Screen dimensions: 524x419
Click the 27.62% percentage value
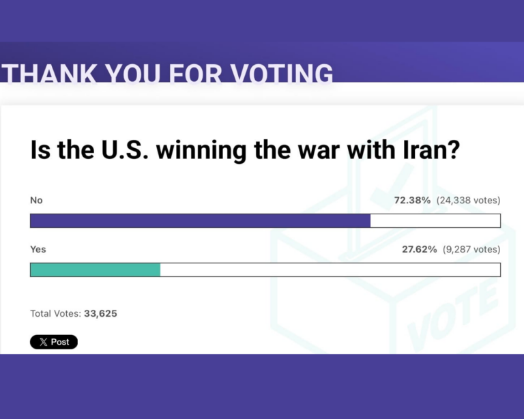click(419, 250)
